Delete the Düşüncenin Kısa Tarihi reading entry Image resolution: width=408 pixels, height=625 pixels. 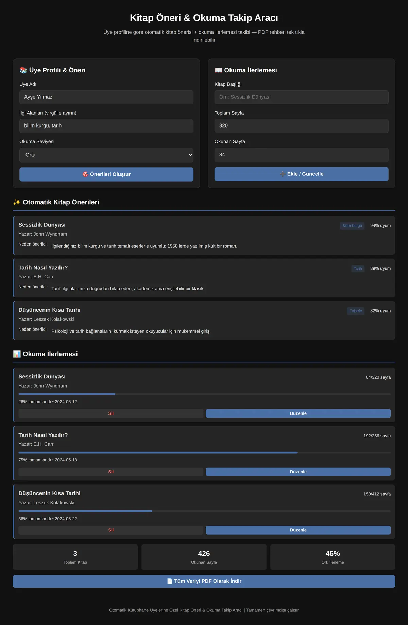point(111,530)
